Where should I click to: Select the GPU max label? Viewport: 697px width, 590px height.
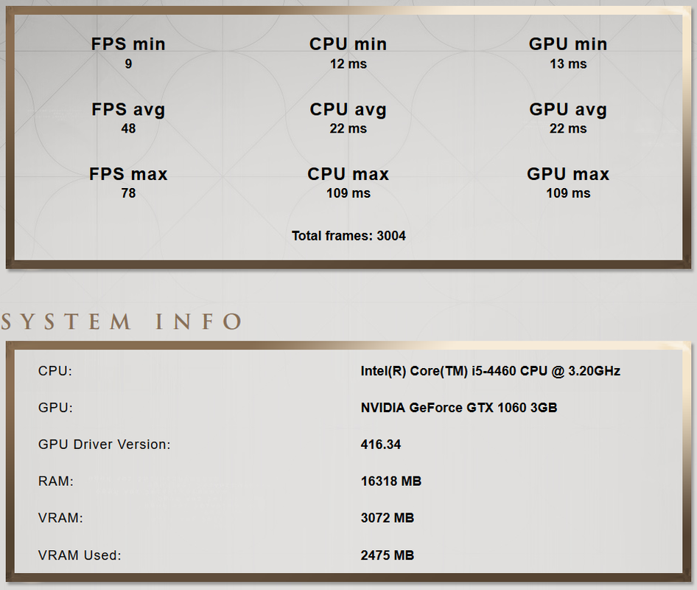(x=568, y=174)
